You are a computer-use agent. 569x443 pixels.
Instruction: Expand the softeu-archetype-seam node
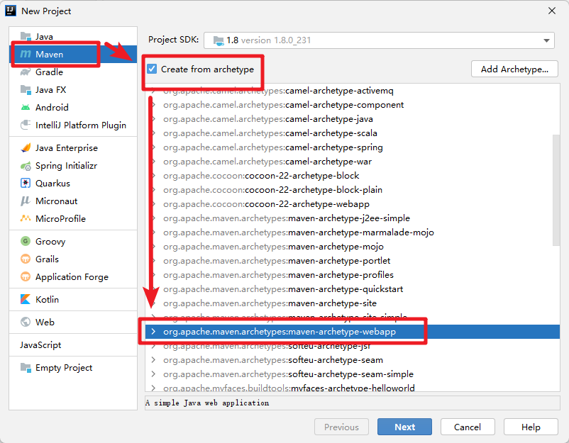pos(153,359)
